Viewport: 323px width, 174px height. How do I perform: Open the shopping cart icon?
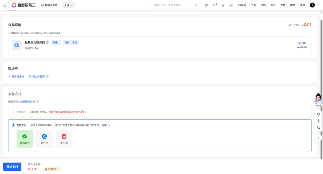click(x=223, y=5)
